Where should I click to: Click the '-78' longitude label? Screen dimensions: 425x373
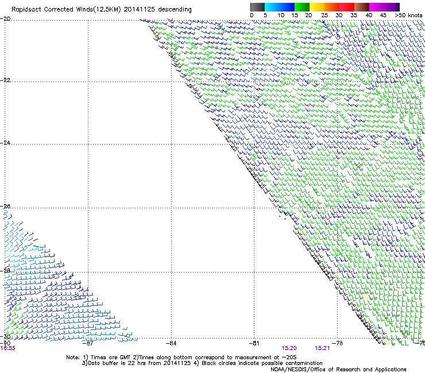pos(338,343)
